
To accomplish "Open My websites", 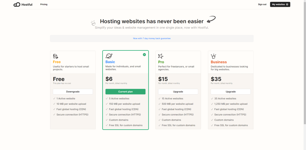I will point(280,4).
